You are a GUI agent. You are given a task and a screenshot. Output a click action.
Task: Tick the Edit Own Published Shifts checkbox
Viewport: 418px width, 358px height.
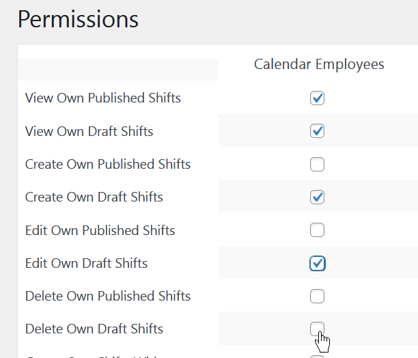coord(317,230)
